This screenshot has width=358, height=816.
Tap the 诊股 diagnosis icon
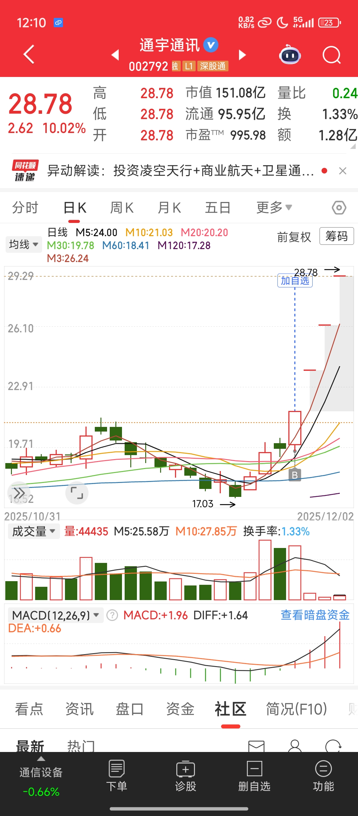(x=186, y=776)
